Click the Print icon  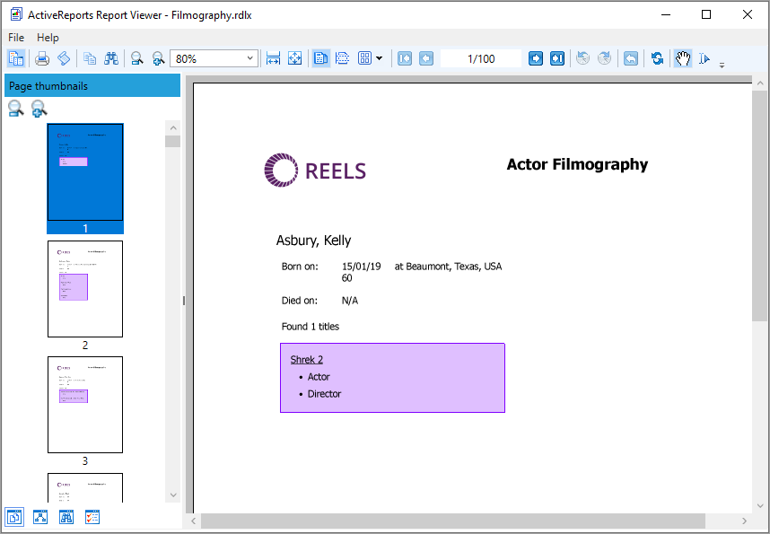pos(42,58)
